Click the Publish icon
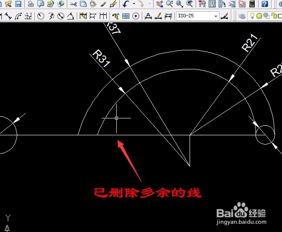Screen dimensions: 282x232 pos(51,3)
